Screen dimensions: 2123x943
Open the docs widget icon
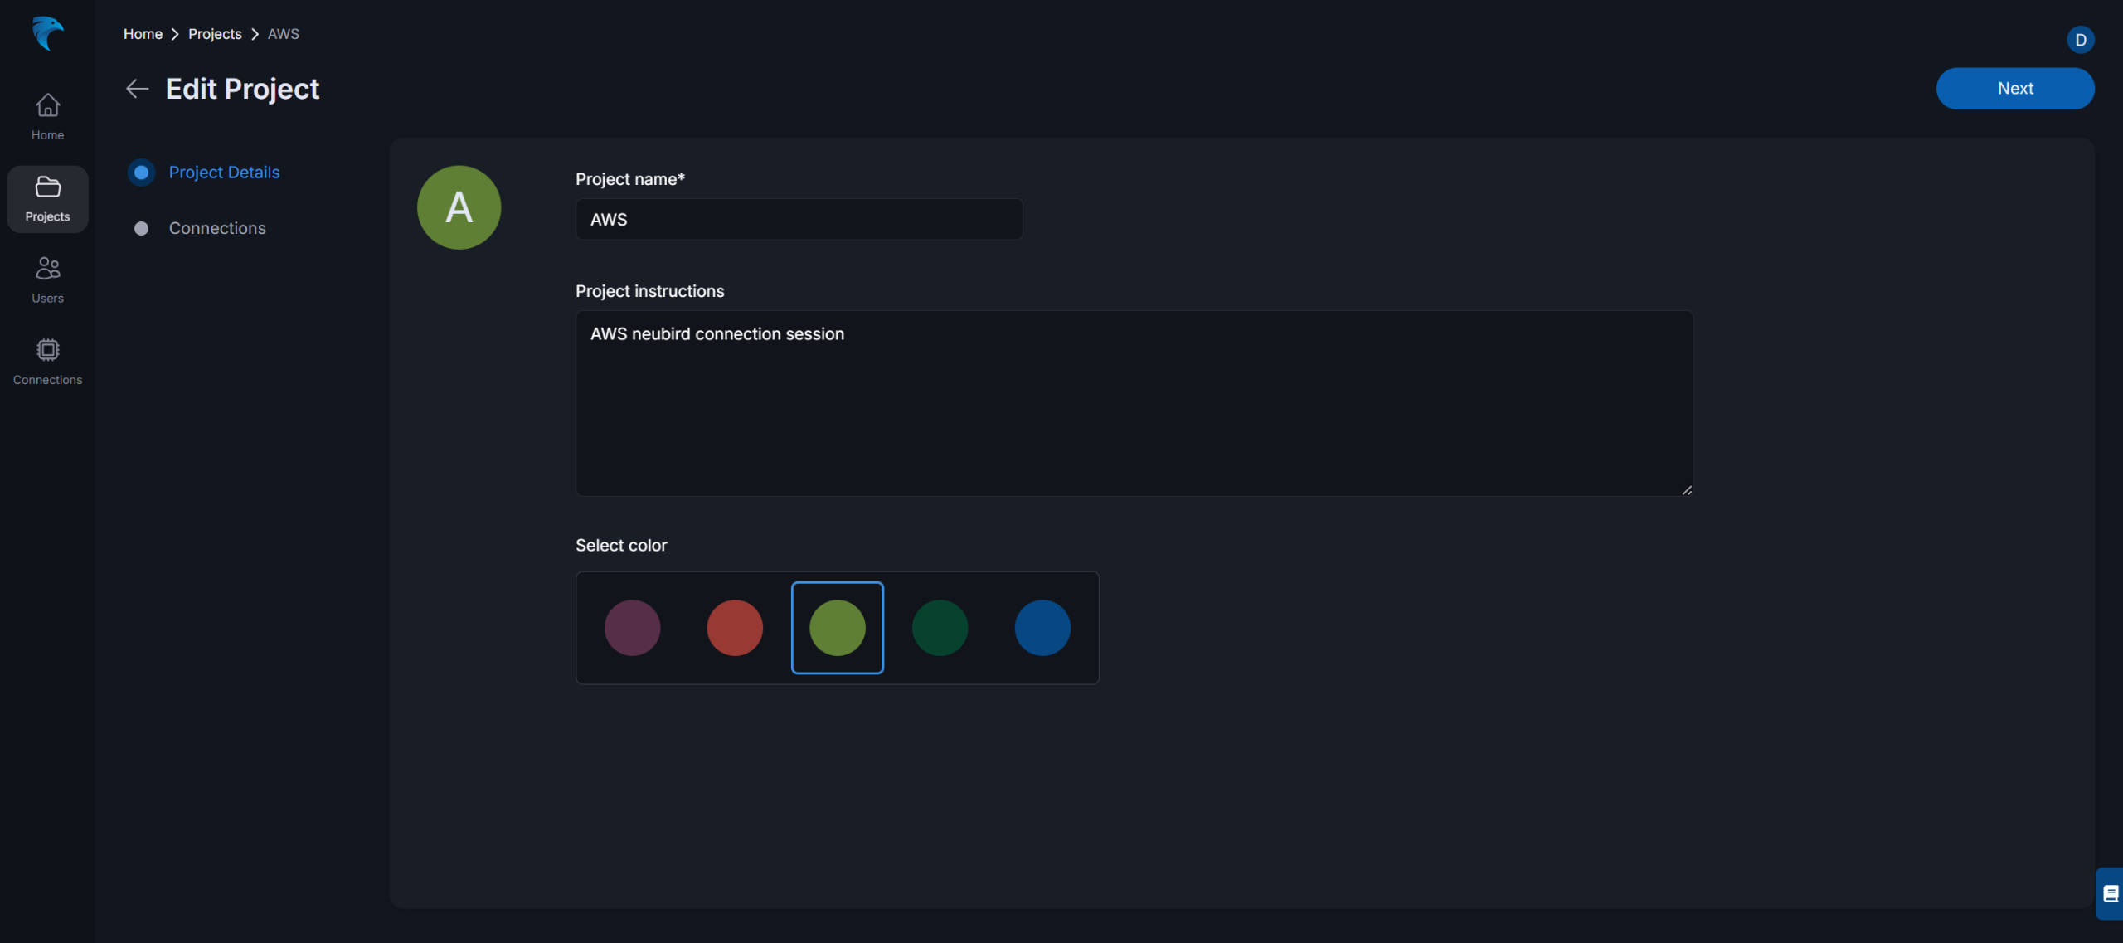(x=2111, y=893)
